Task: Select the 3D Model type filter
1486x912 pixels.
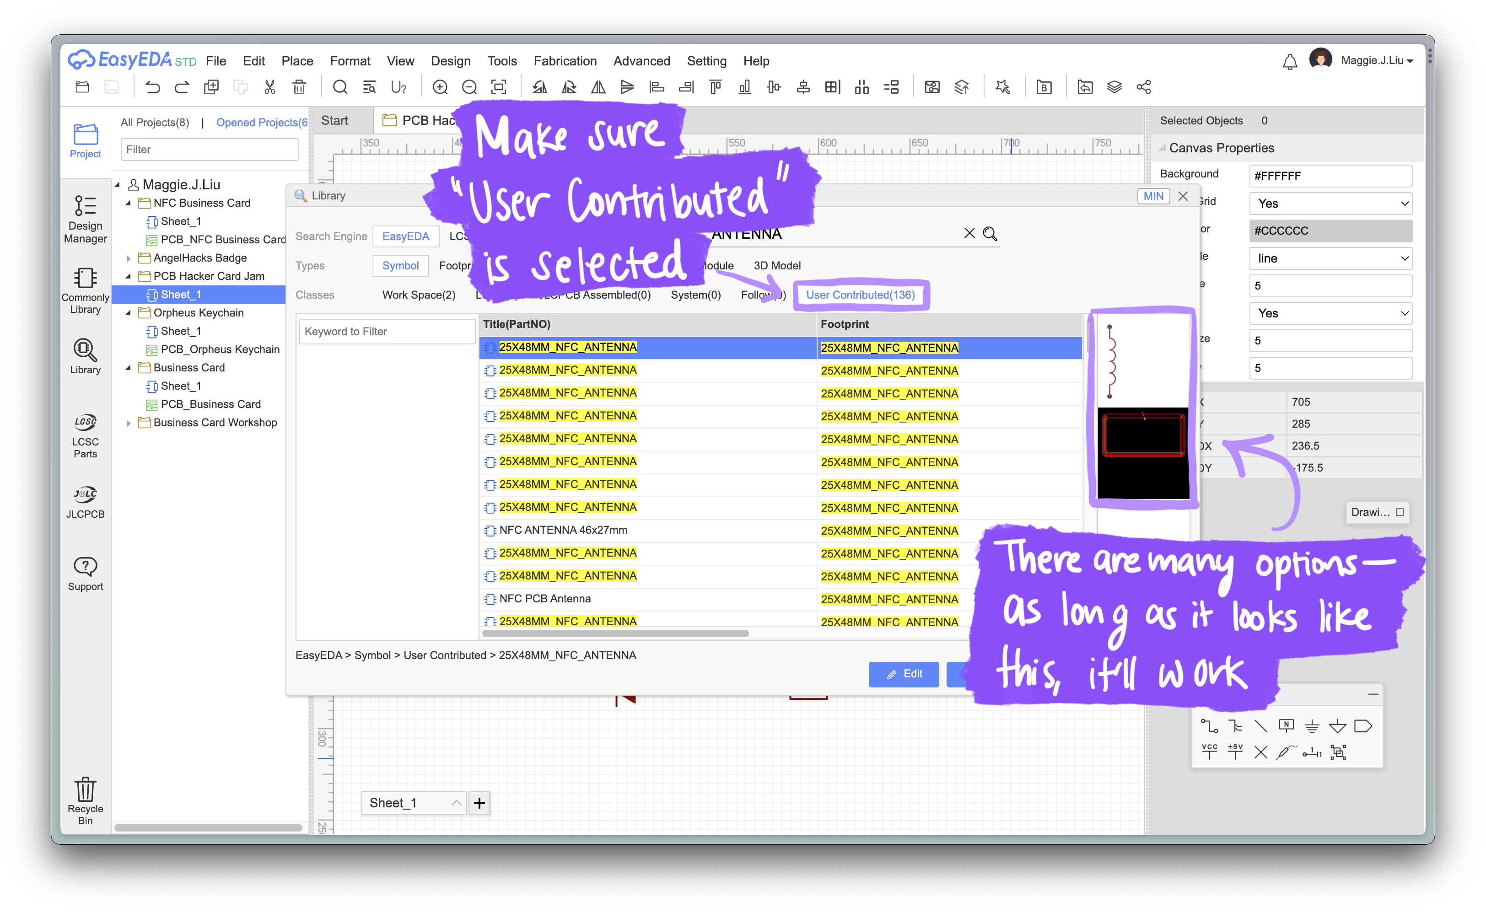Action: click(777, 265)
